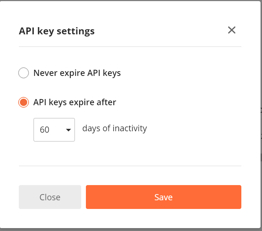Click the dropdown arrow beside 60
The width and height of the screenshot is (262, 231).
(68, 130)
